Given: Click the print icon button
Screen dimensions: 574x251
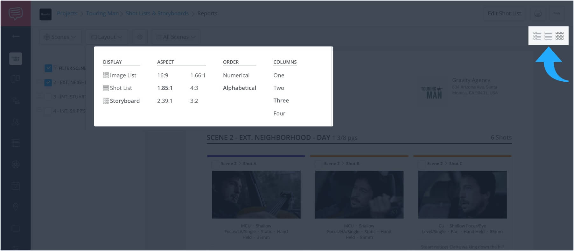Looking at the screenshot, I should (x=538, y=13).
